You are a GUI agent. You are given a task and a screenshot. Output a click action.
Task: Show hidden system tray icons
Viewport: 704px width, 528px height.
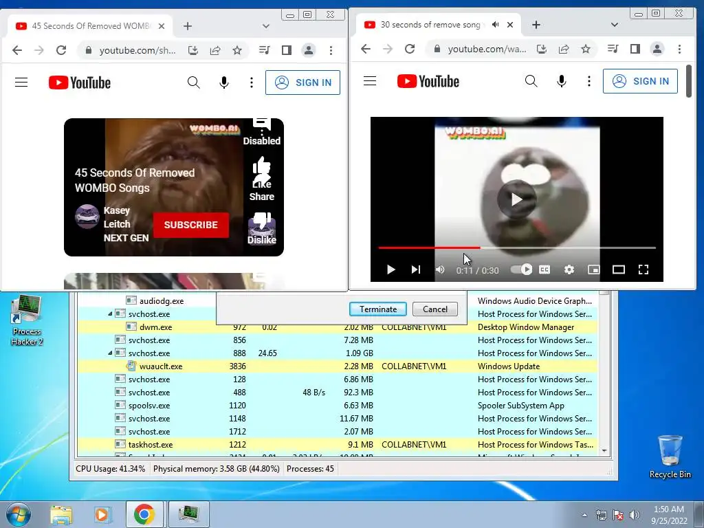[584, 515]
